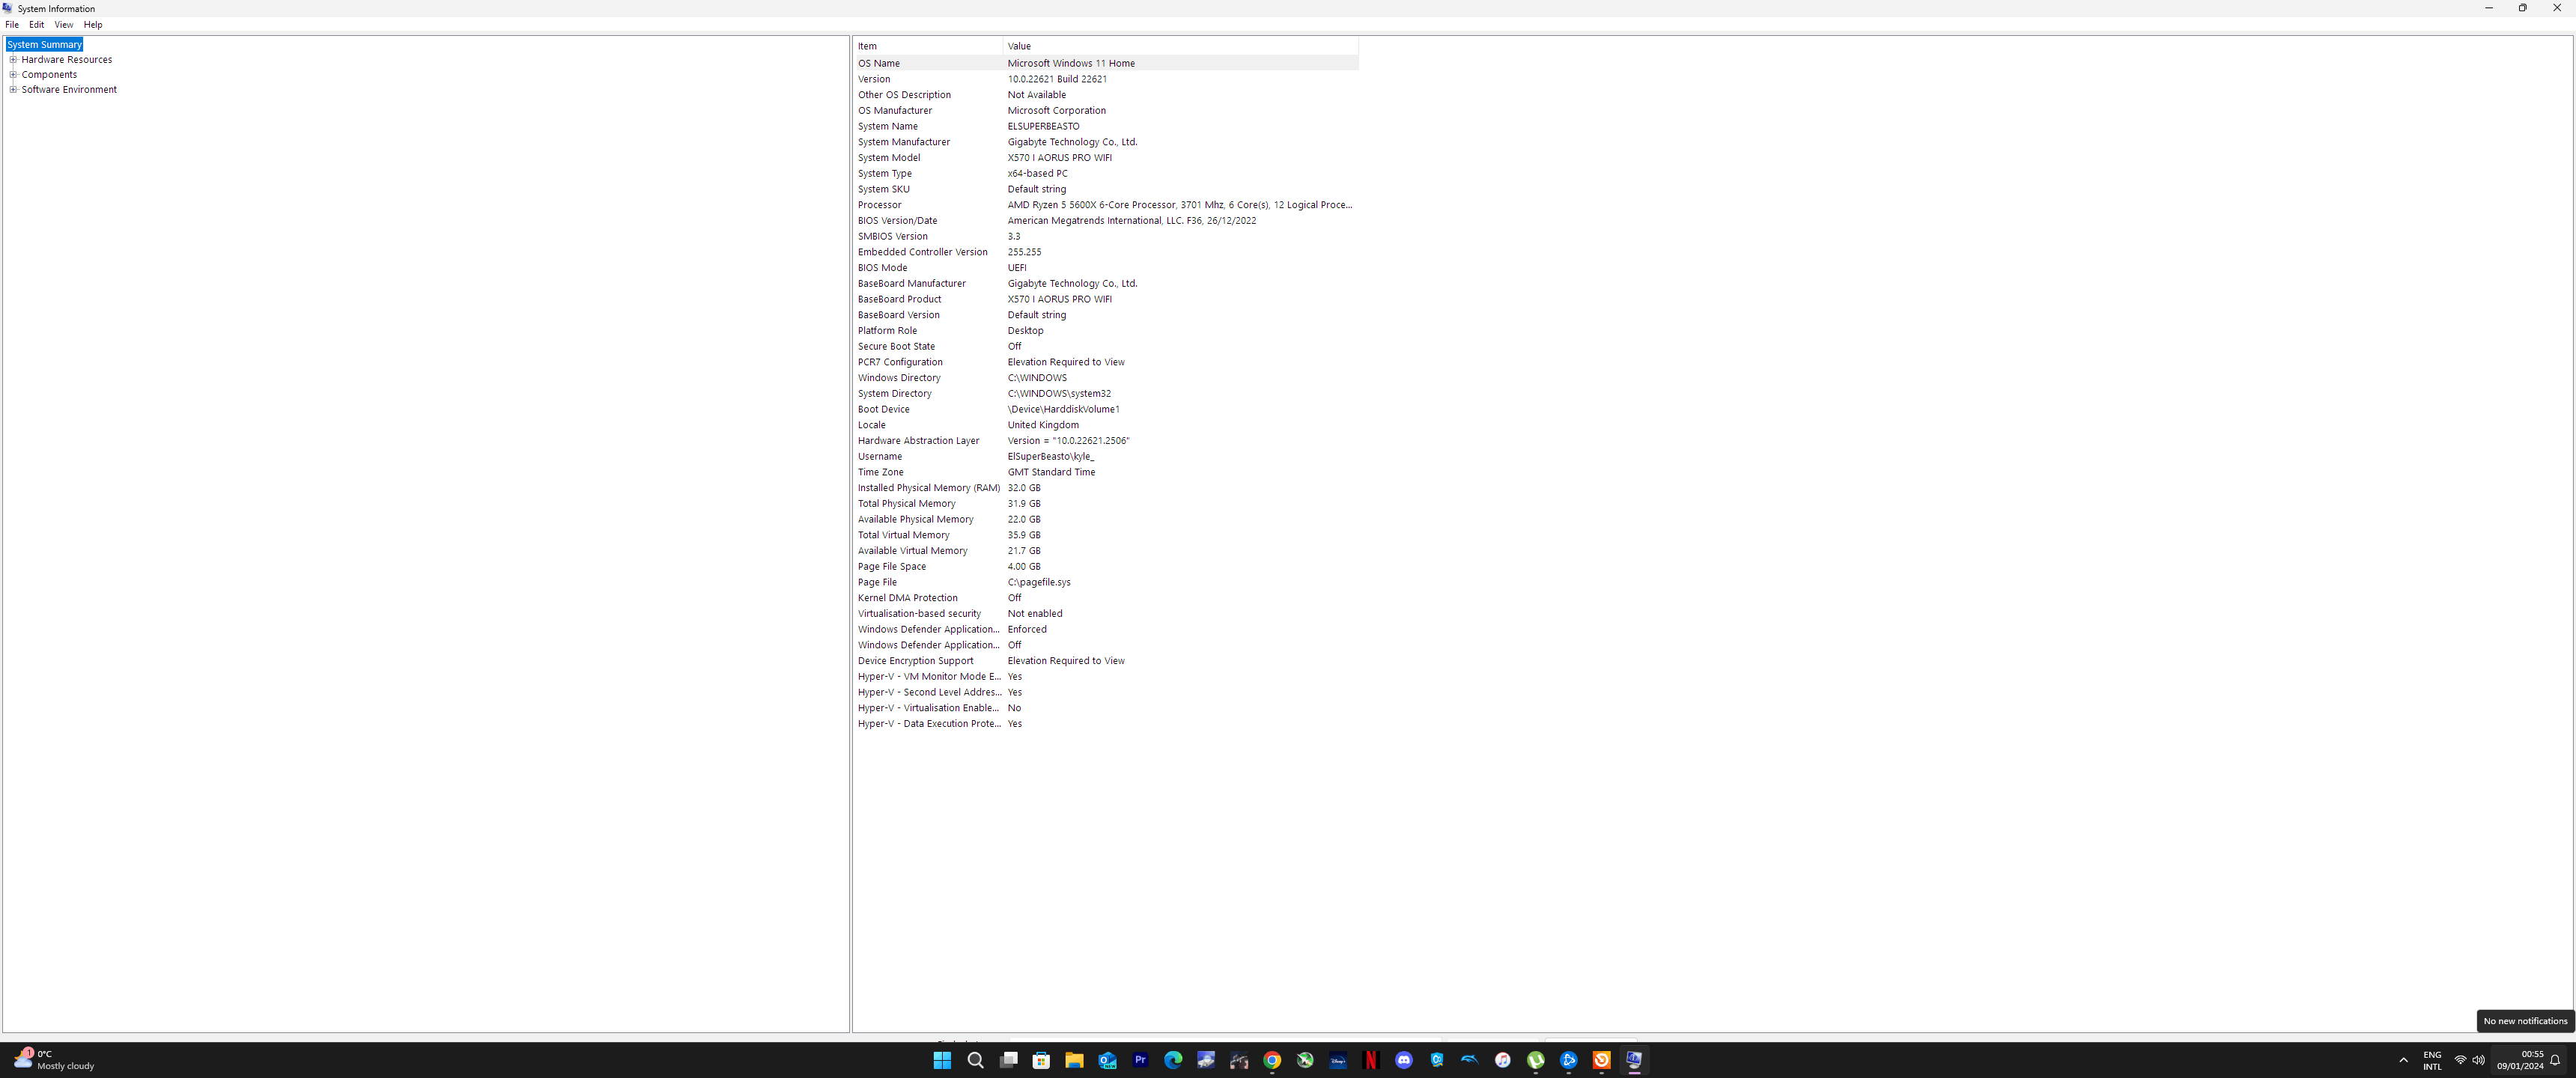Image resolution: width=2576 pixels, height=1078 pixels.
Task: Expand the Hardware Resources node
Action: (x=14, y=60)
